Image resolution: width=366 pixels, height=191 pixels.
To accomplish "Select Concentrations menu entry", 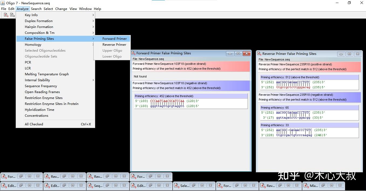I will click(55, 116).
